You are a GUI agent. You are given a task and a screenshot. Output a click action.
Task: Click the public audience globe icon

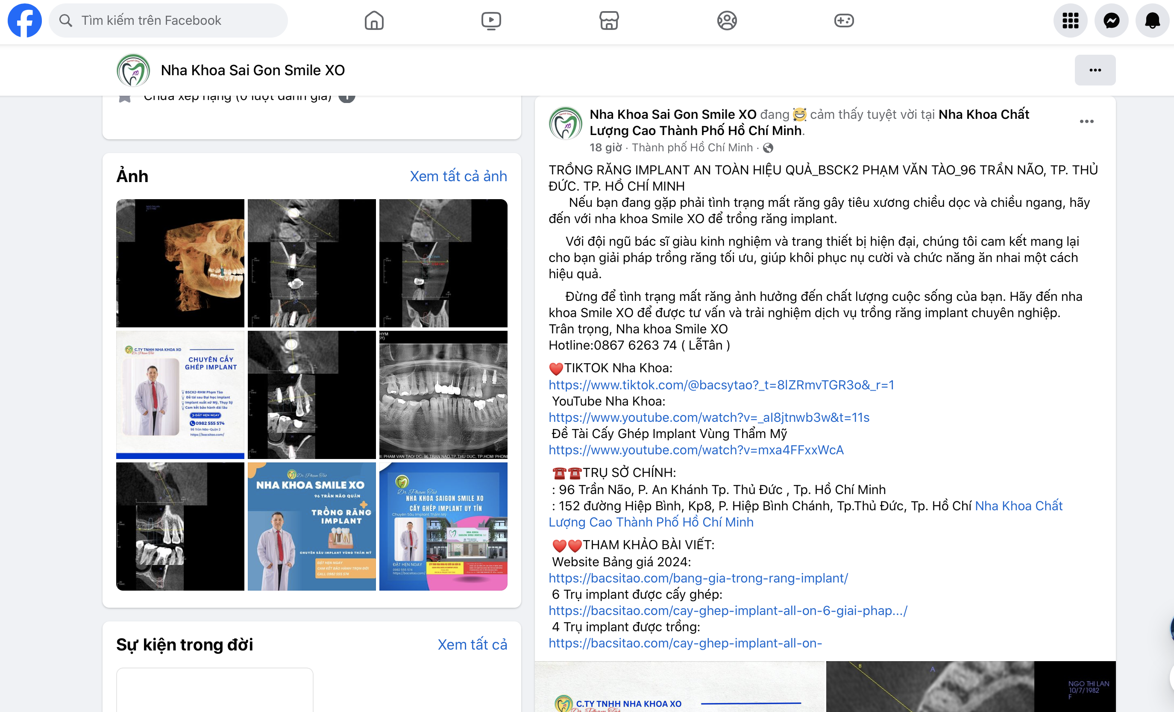click(x=768, y=148)
